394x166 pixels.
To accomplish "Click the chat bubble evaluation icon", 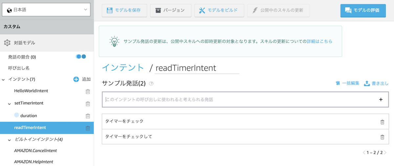I will [348, 10].
